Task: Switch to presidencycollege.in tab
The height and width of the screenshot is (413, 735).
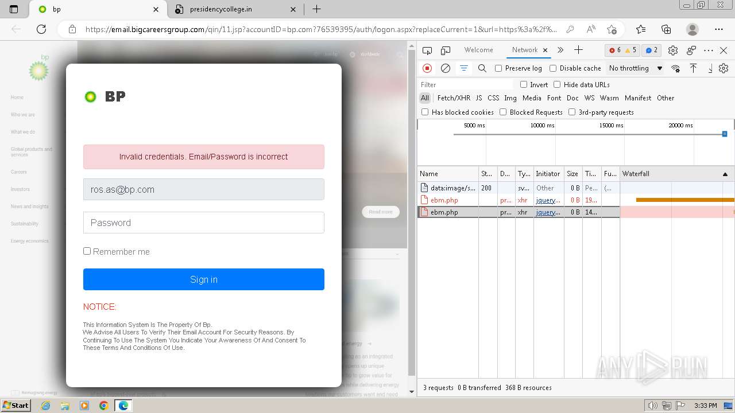Action: click(234, 9)
